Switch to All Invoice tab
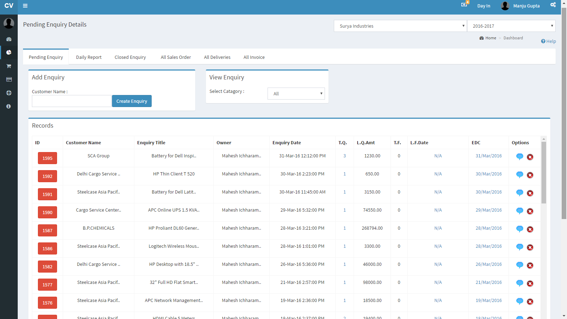The width and height of the screenshot is (567, 319). pyautogui.click(x=254, y=57)
